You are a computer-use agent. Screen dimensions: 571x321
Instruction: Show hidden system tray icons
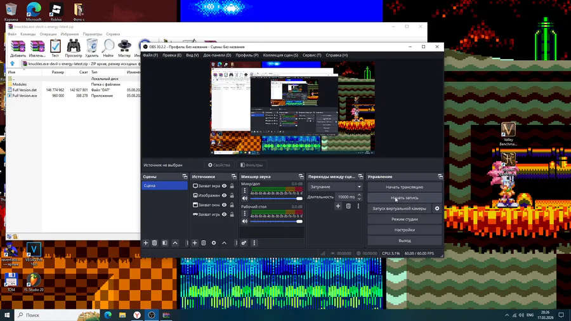click(507, 315)
